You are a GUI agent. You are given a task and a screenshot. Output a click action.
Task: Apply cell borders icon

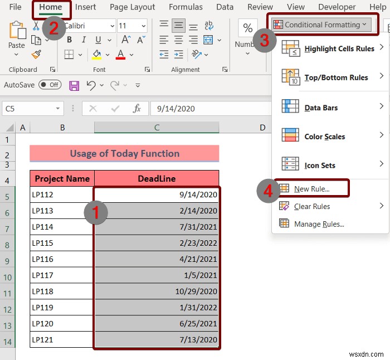click(69, 55)
